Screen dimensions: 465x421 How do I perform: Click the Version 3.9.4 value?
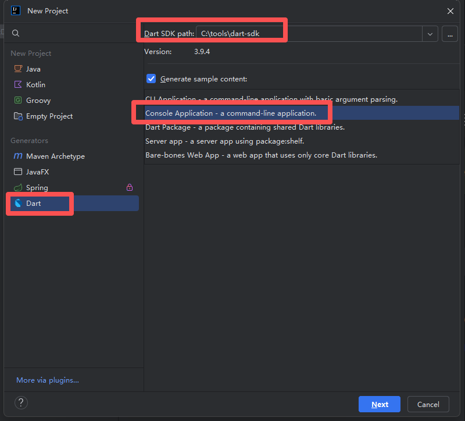coord(202,52)
